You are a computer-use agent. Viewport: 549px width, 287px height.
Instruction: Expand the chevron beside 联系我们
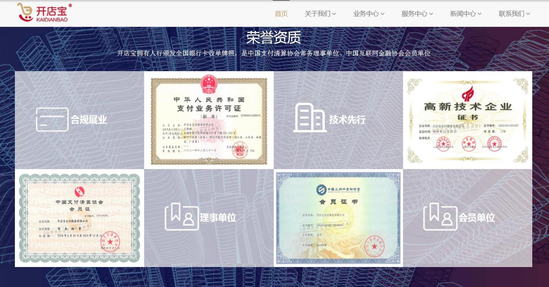click(528, 14)
